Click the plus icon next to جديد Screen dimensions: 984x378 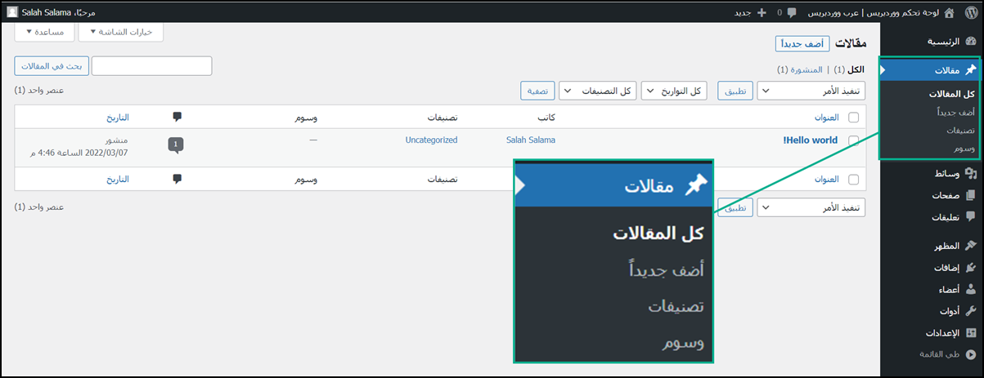[762, 13]
